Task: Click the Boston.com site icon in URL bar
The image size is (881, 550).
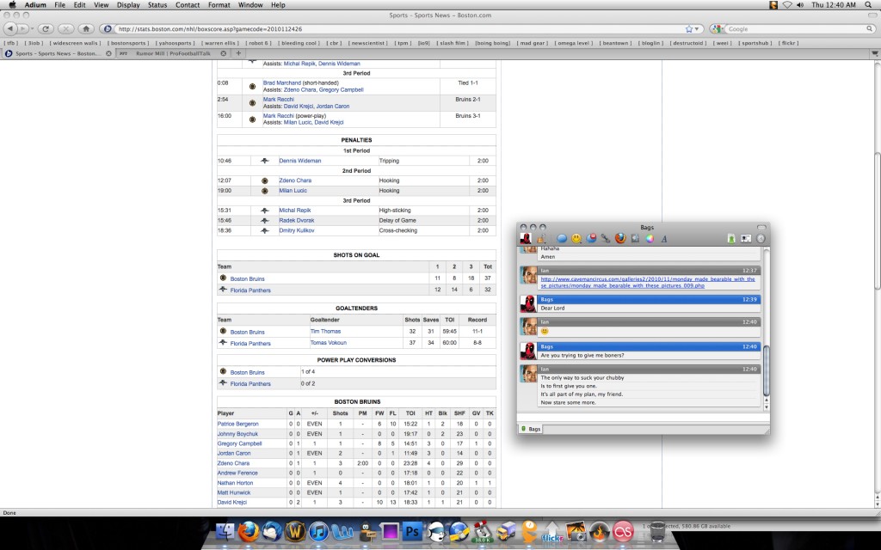Action: coord(108,28)
